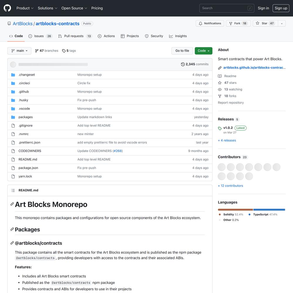
Task: Open the Actions tab
Action: point(106,36)
